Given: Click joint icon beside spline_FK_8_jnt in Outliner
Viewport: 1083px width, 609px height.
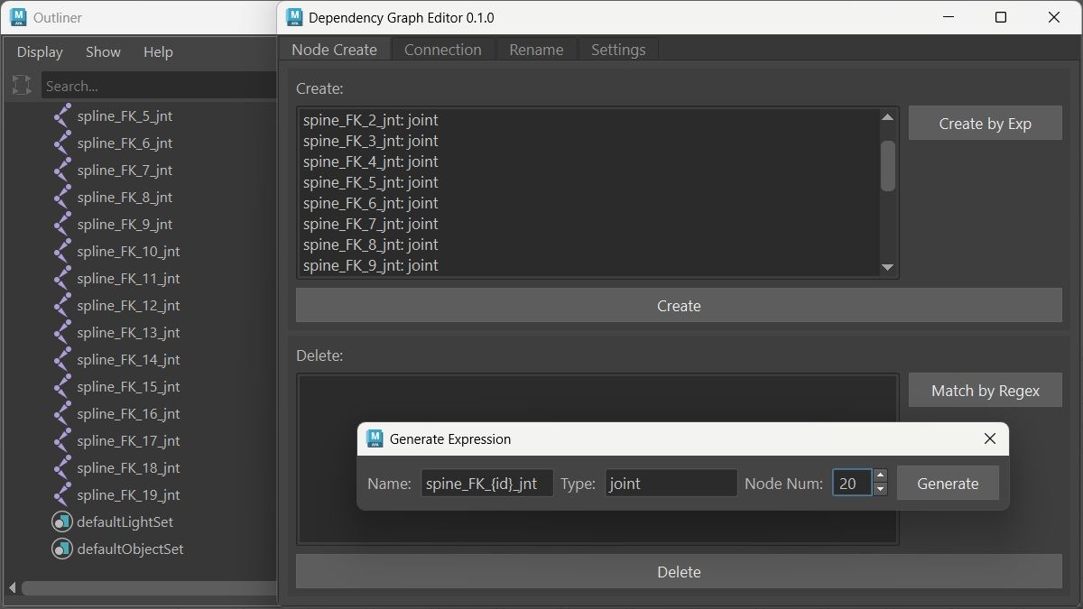Looking at the screenshot, I should 62,197.
